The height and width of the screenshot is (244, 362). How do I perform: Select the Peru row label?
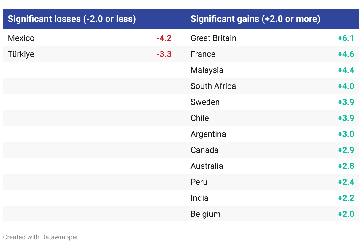click(x=199, y=182)
